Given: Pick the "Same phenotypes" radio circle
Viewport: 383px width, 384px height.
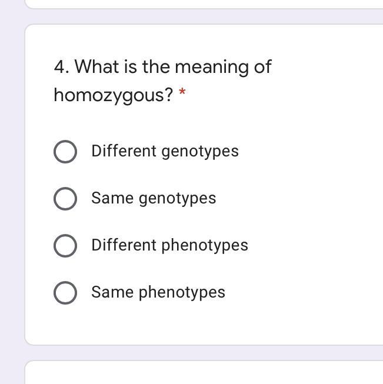Looking at the screenshot, I should pos(65,293).
